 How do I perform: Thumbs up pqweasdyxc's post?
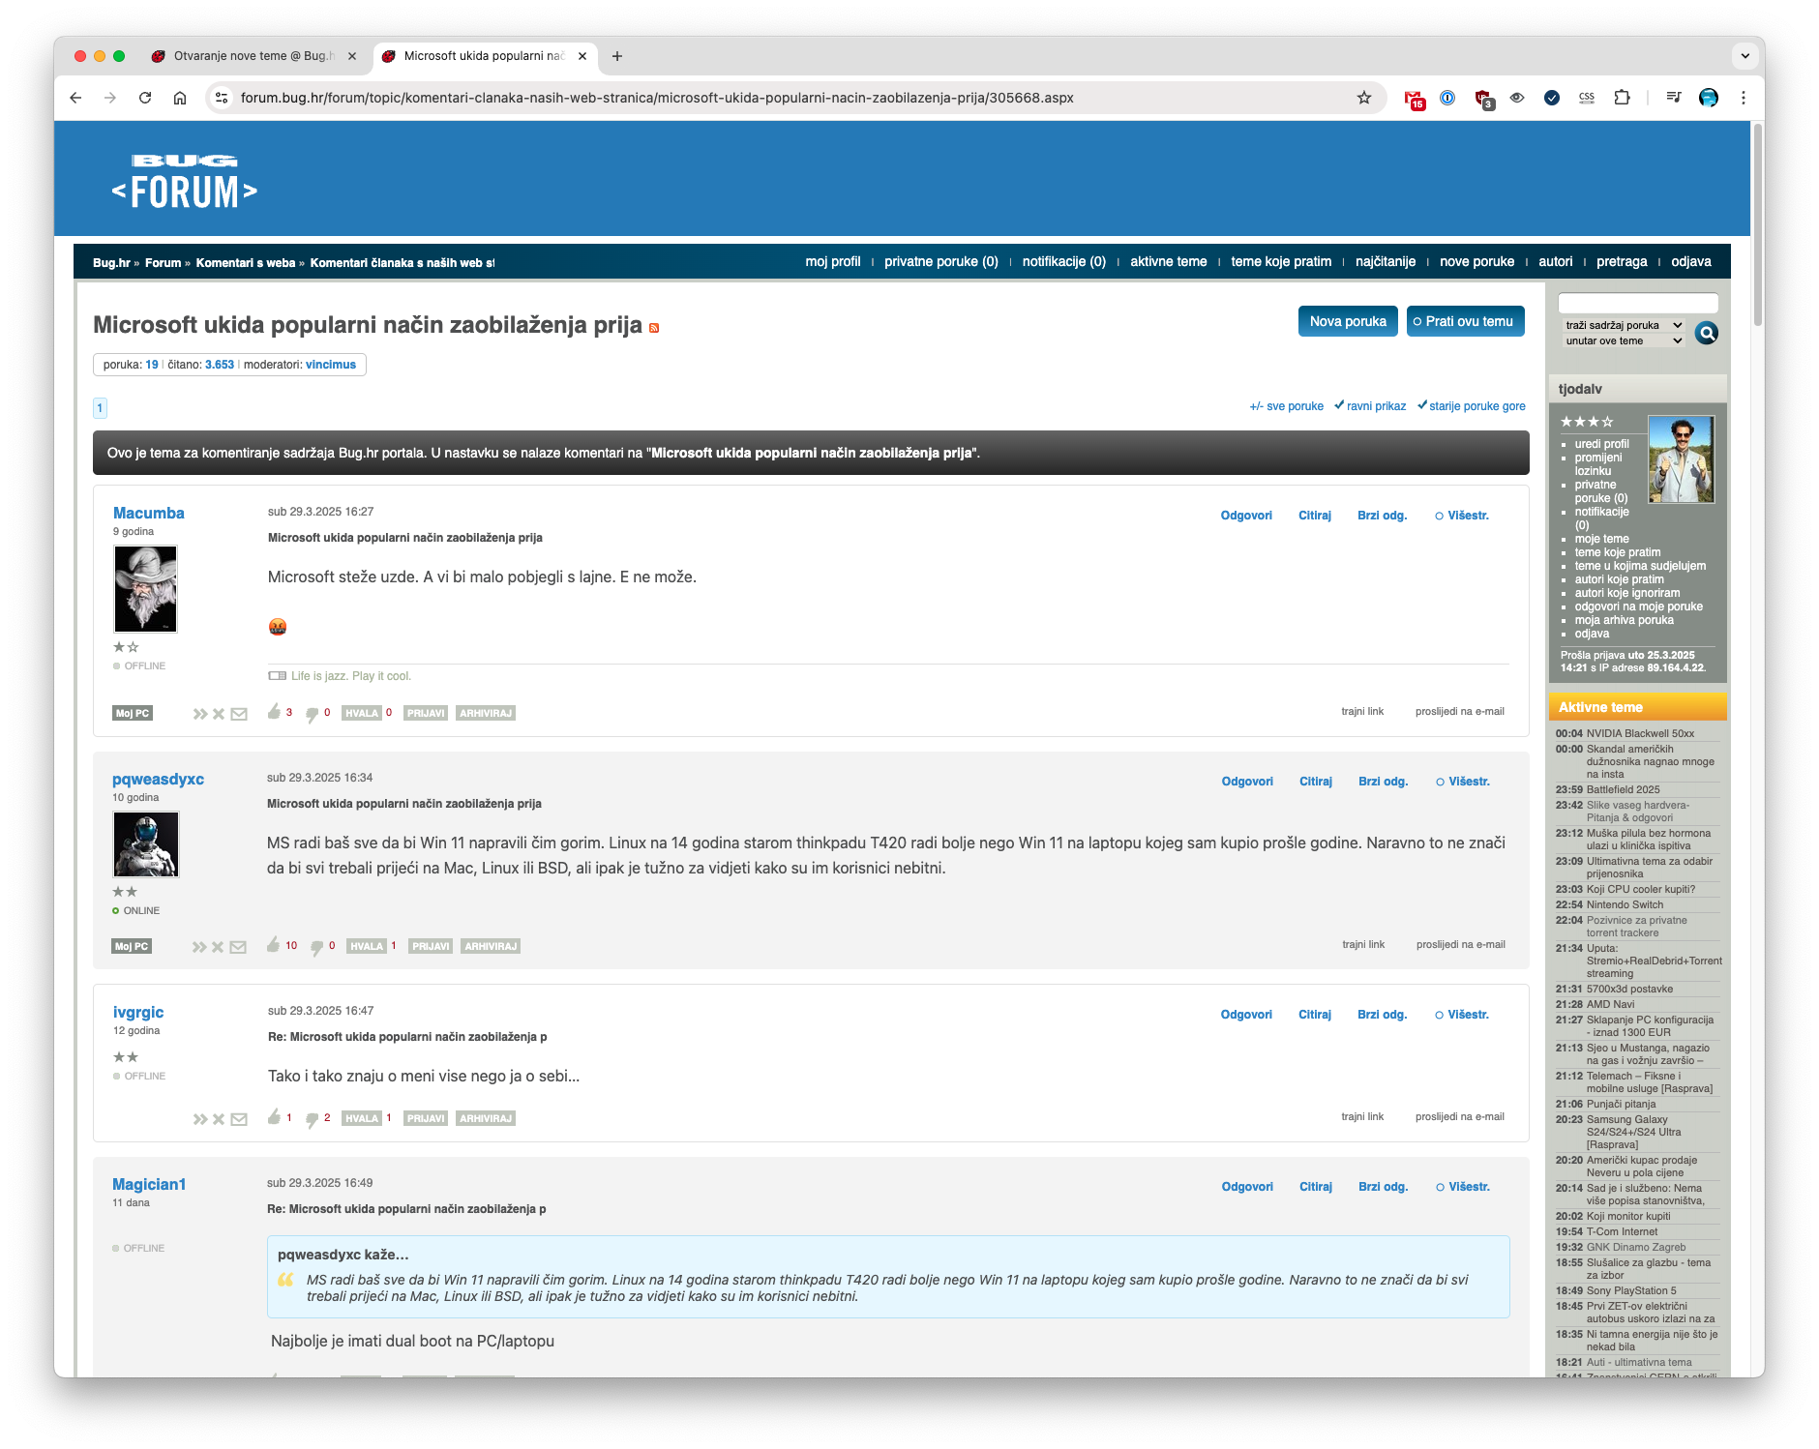point(273,945)
